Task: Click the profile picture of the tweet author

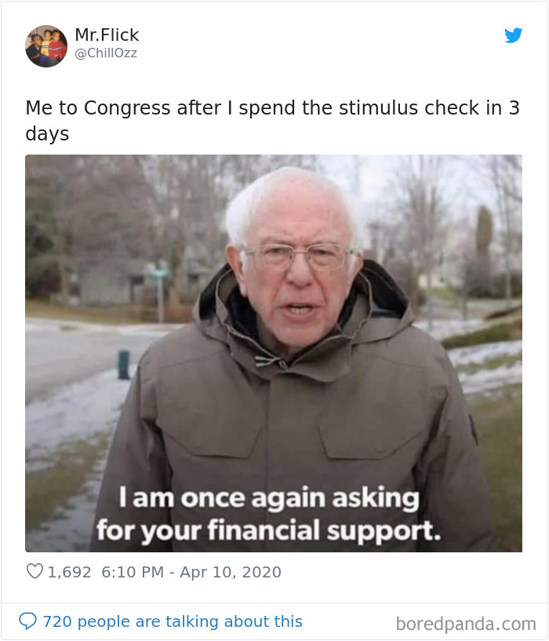Action: coord(46,44)
